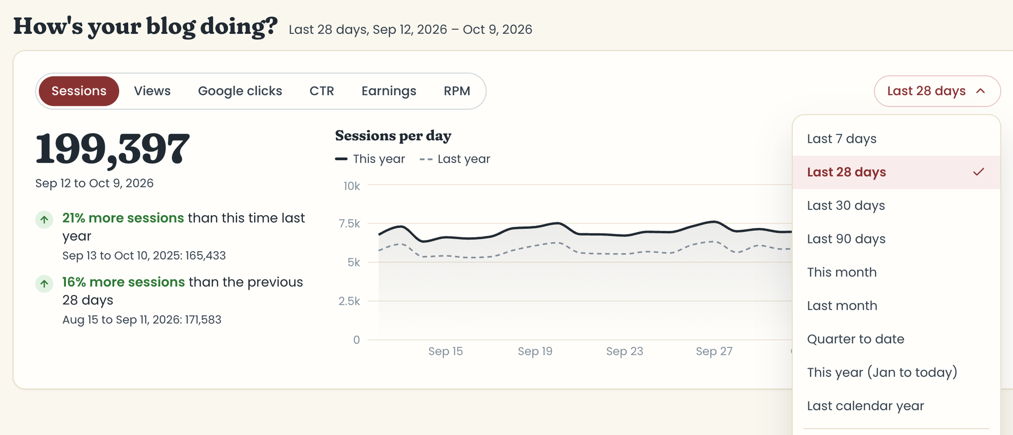Select This year (Jan to today) option
1013x435 pixels.
tap(897, 373)
